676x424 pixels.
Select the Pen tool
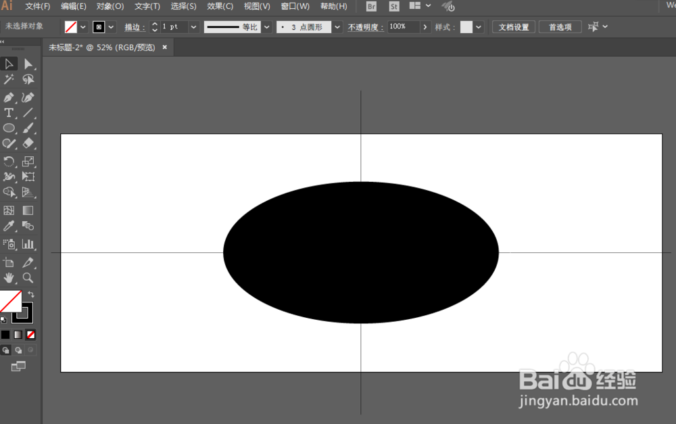click(9, 97)
